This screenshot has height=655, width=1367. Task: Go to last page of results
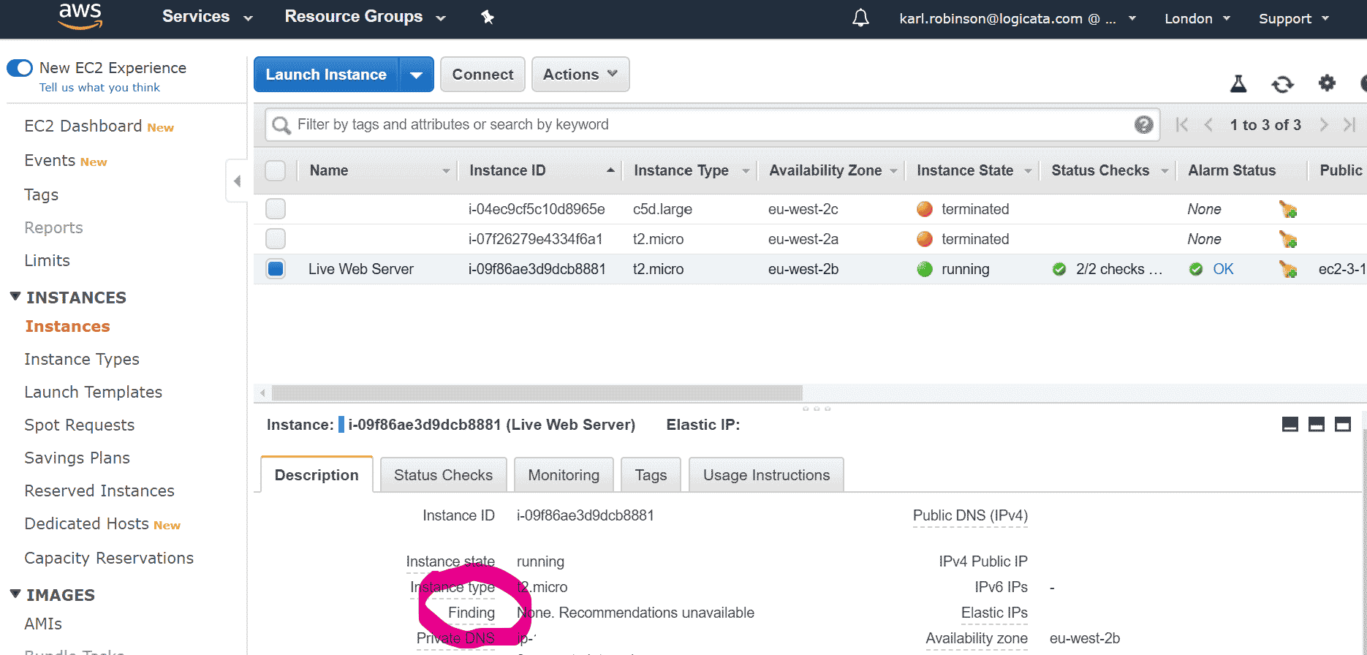[1349, 125]
